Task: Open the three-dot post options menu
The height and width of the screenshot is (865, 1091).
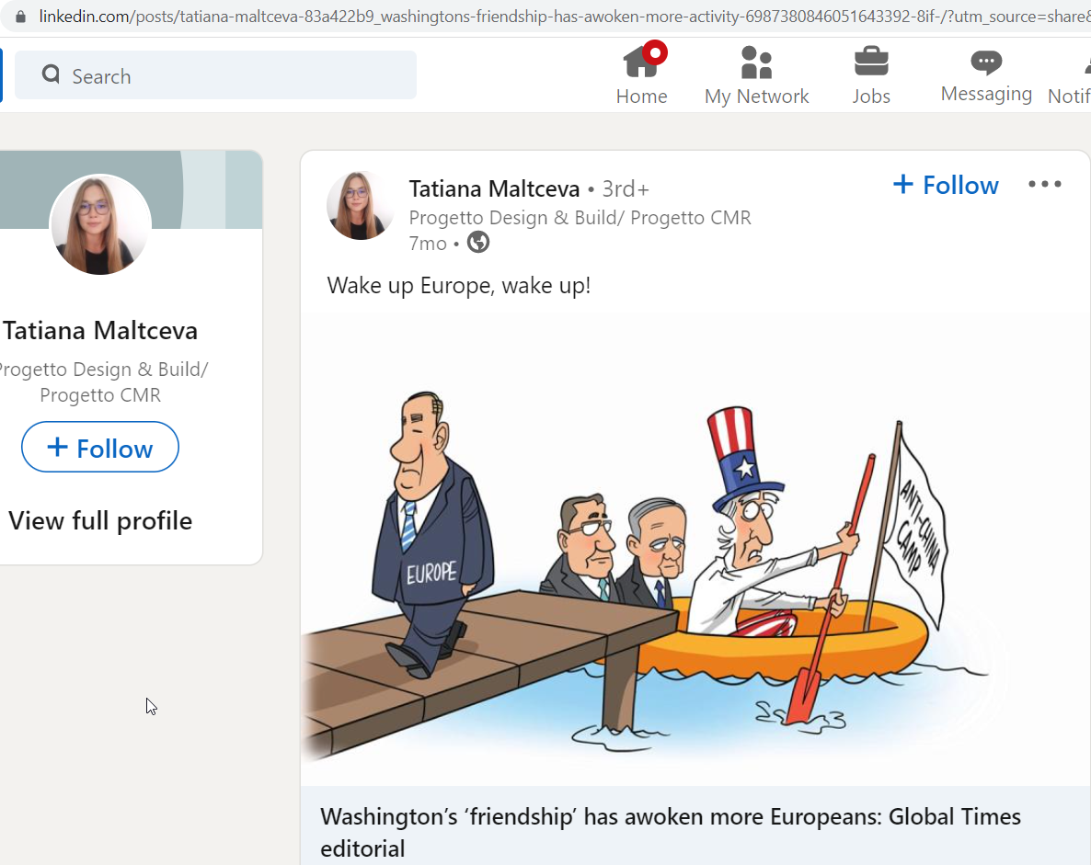Action: click(x=1044, y=184)
